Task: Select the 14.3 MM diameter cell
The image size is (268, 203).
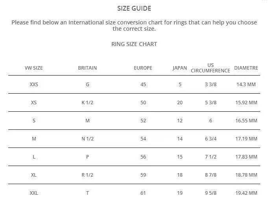Action: pyautogui.click(x=246, y=85)
